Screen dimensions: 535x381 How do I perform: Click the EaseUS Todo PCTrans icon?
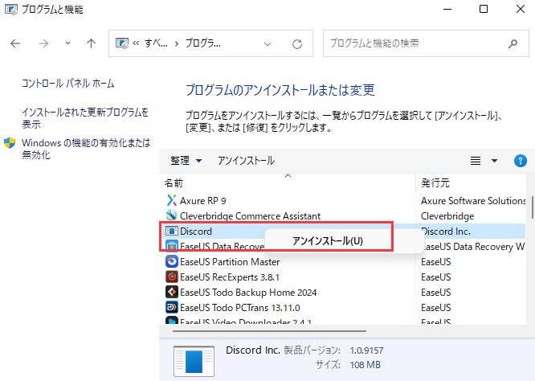point(172,307)
